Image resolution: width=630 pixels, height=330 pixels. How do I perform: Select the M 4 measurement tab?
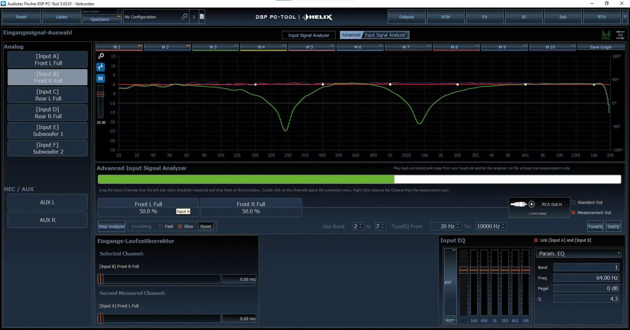(x=264, y=47)
